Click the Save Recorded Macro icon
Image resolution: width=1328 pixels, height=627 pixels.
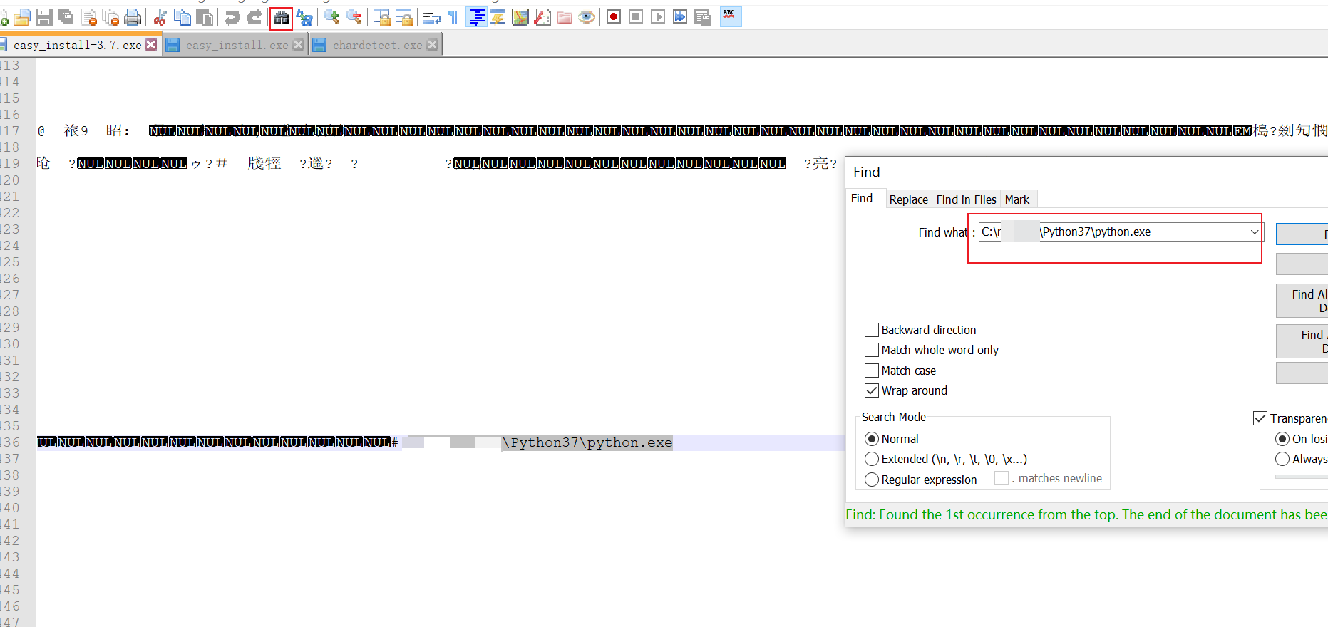pyautogui.click(x=703, y=17)
